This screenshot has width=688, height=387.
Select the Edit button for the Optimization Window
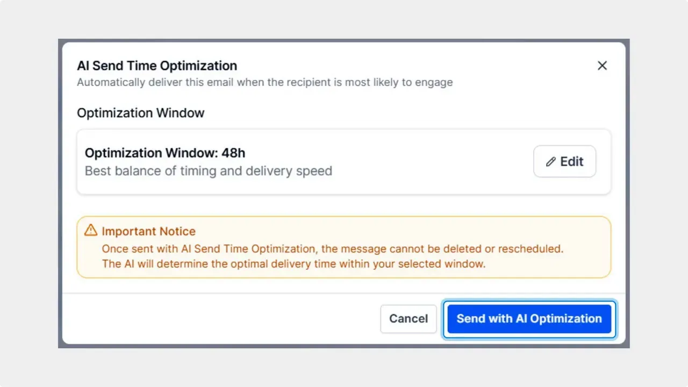click(x=564, y=161)
